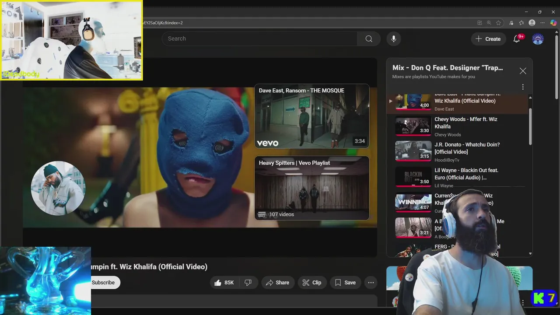Open the Clip tool with scissors icon
The image size is (560, 315).
click(x=312, y=283)
